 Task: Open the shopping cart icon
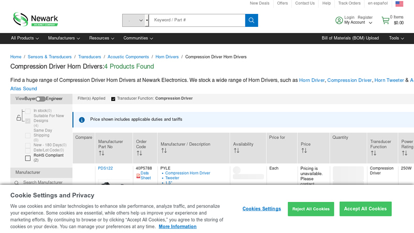tap(386, 20)
